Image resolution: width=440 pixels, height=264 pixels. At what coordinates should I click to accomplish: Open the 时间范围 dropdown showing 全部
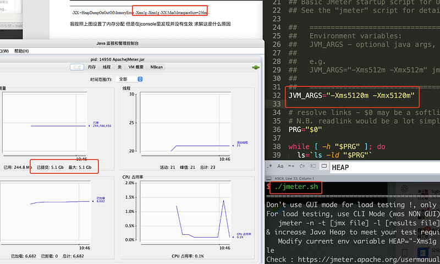[x=129, y=79]
